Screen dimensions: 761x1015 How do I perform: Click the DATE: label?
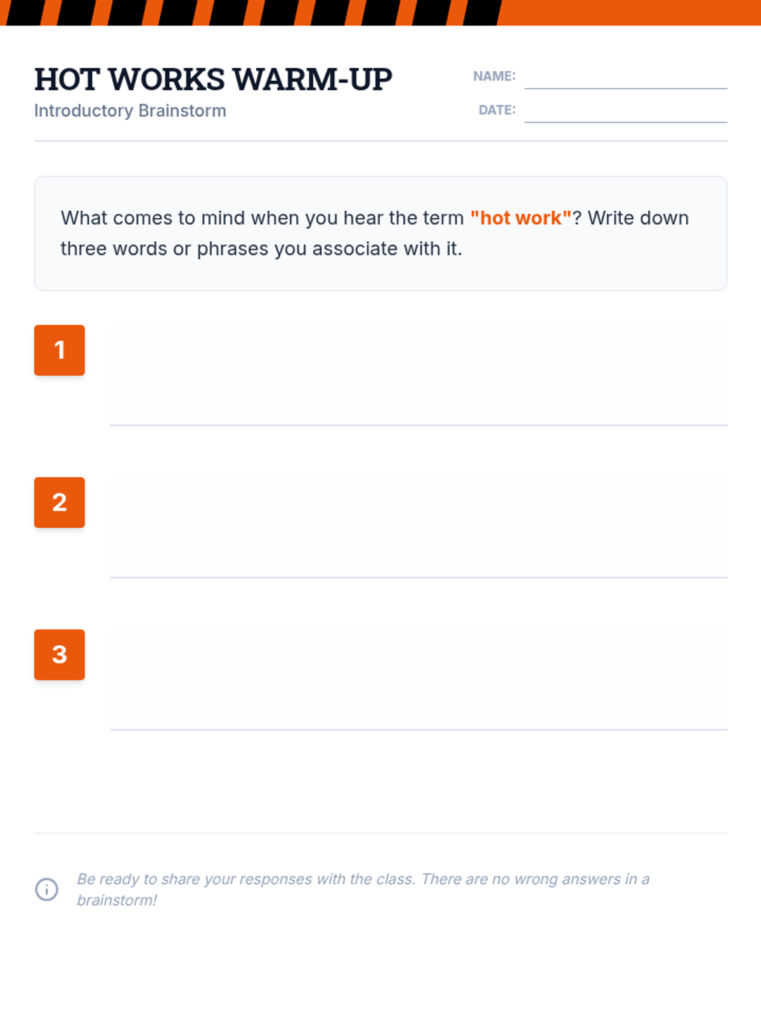click(497, 110)
